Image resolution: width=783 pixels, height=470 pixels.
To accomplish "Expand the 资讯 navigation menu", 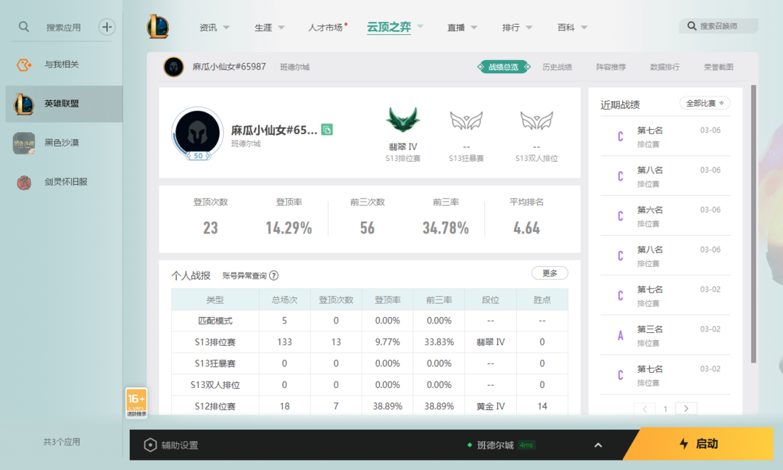I will click(x=215, y=28).
